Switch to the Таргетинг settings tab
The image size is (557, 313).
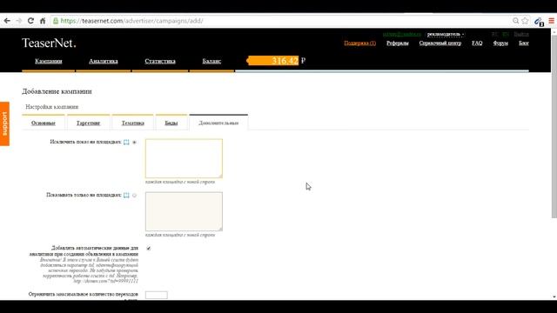(x=88, y=123)
